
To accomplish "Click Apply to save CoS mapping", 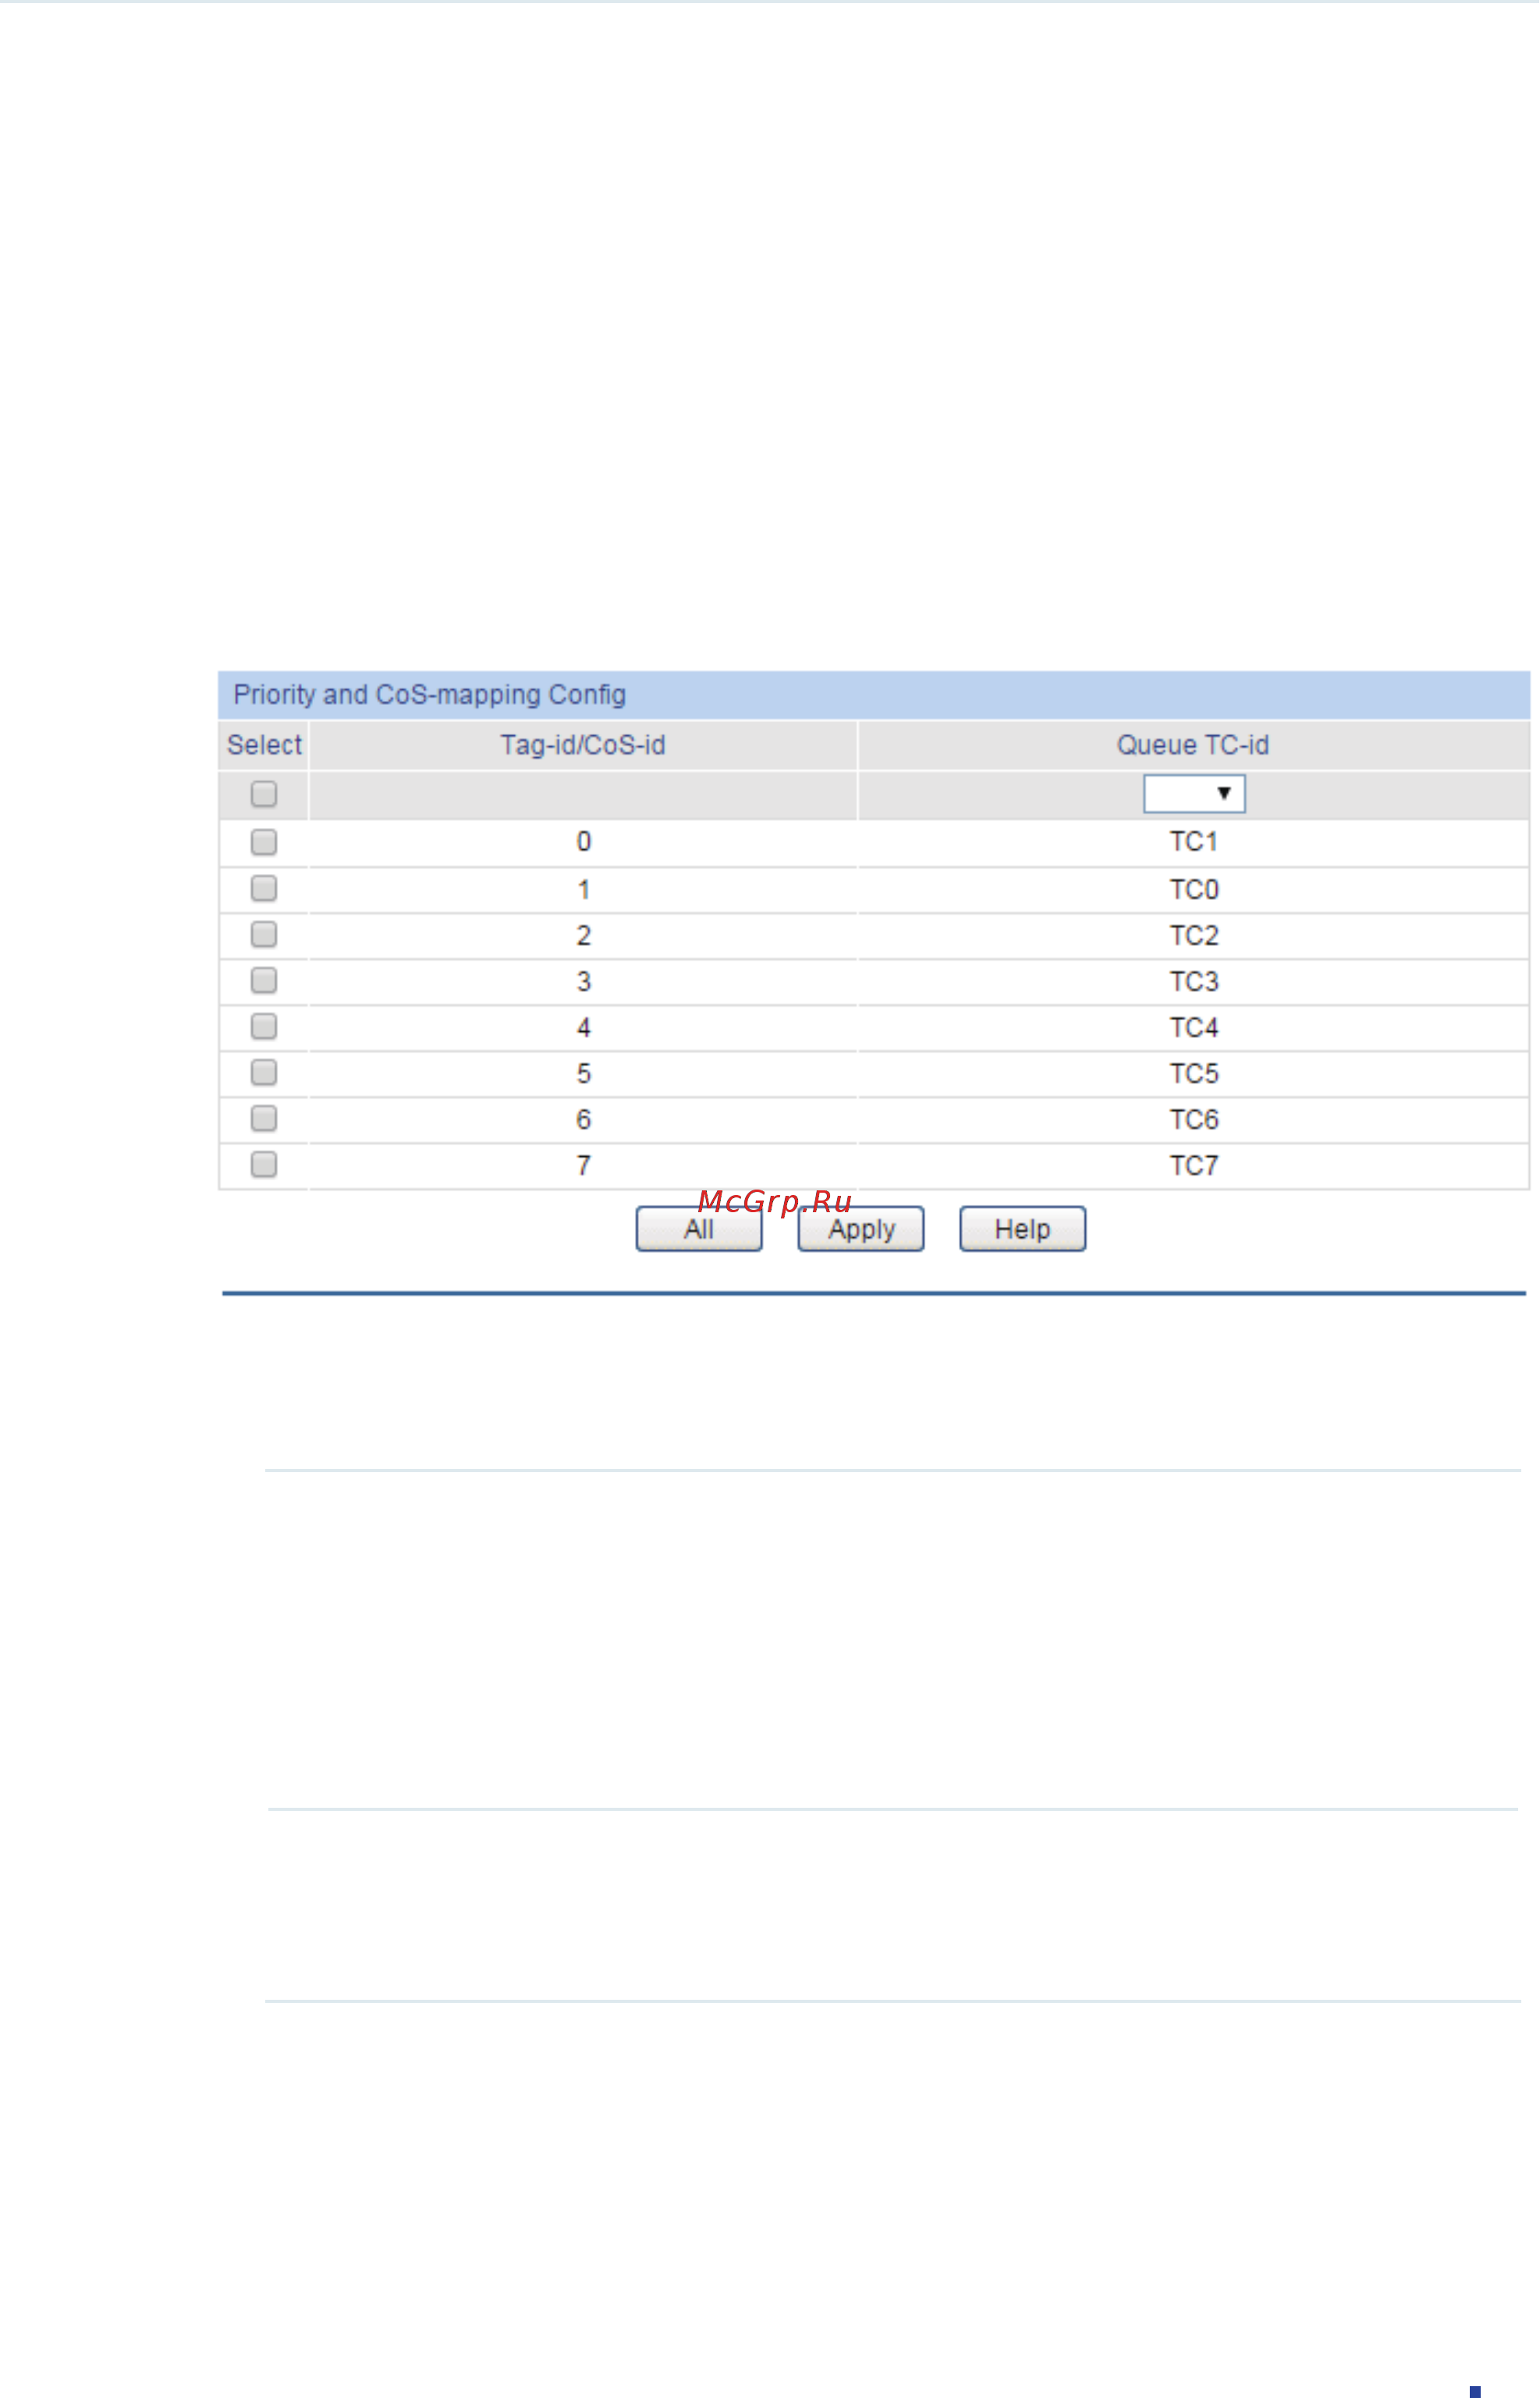I will 861,1229.
